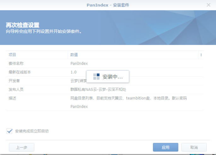216x155 pixels.
Task: Click the 项目 column header
Action: point(12,55)
